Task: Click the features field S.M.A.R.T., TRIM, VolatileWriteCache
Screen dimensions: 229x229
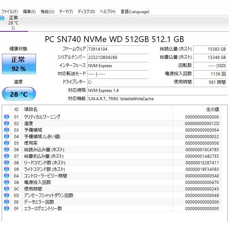Action: (157, 99)
